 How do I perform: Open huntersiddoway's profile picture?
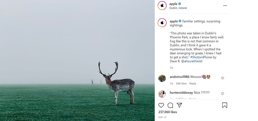162,94
